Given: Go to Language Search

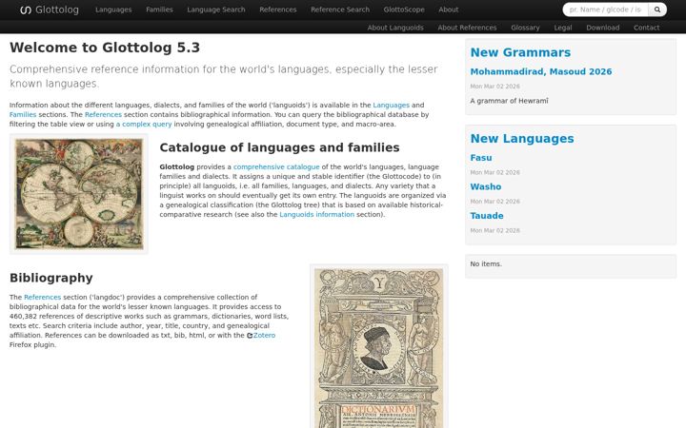Looking at the screenshot, I should 216,10.
